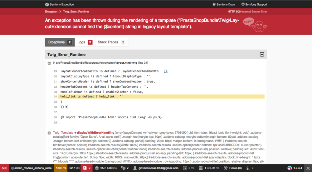Click the user icon in toolbar
The width and height of the screenshot is (312, 172).
(x=135, y=168)
